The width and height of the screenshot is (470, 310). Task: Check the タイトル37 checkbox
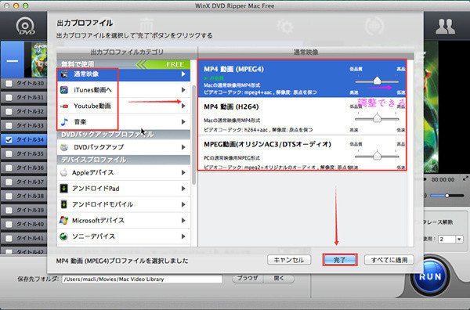click(x=9, y=182)
